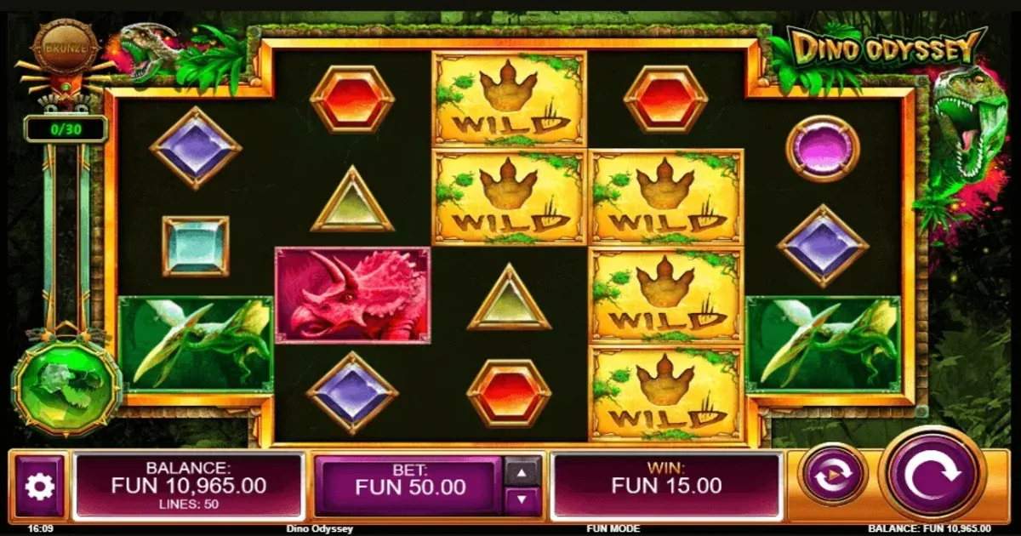This screenshot has height=536, width=1021.
Task: Open the settings gear menu
Action: point(40,486)
